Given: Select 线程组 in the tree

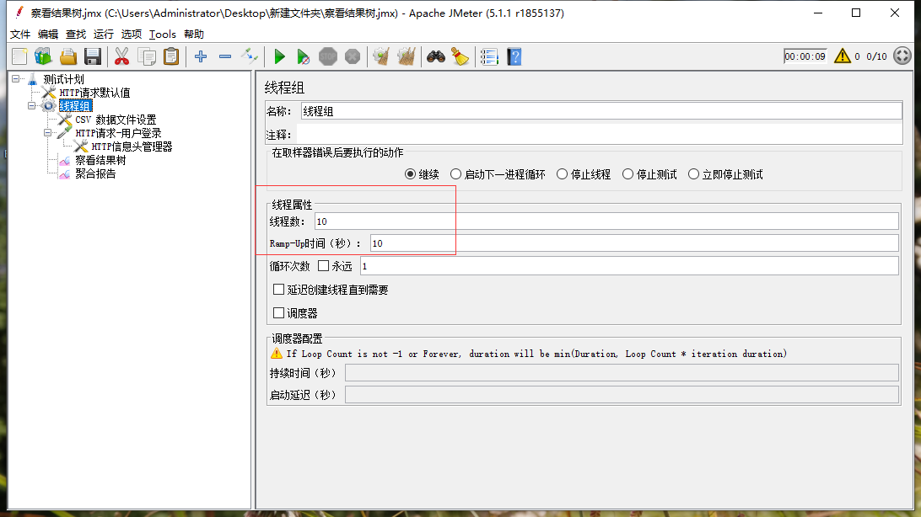Looking at the screenshot, I should tap(75, 106).
